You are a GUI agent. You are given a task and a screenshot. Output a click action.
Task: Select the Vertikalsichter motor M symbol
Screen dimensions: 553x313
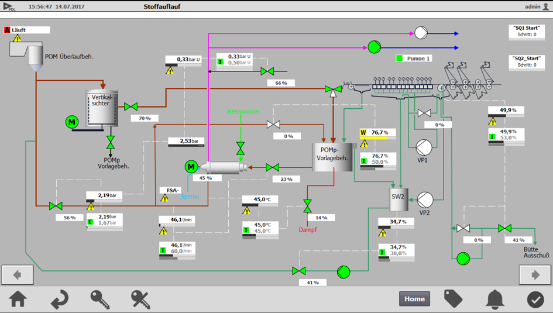coord(71,122)
